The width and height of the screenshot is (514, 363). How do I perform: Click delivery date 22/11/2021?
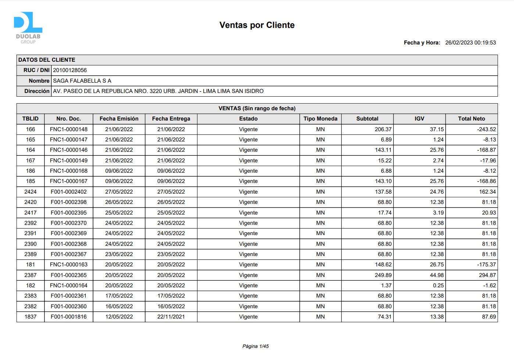pyautogui.click(x=171, y=317)
